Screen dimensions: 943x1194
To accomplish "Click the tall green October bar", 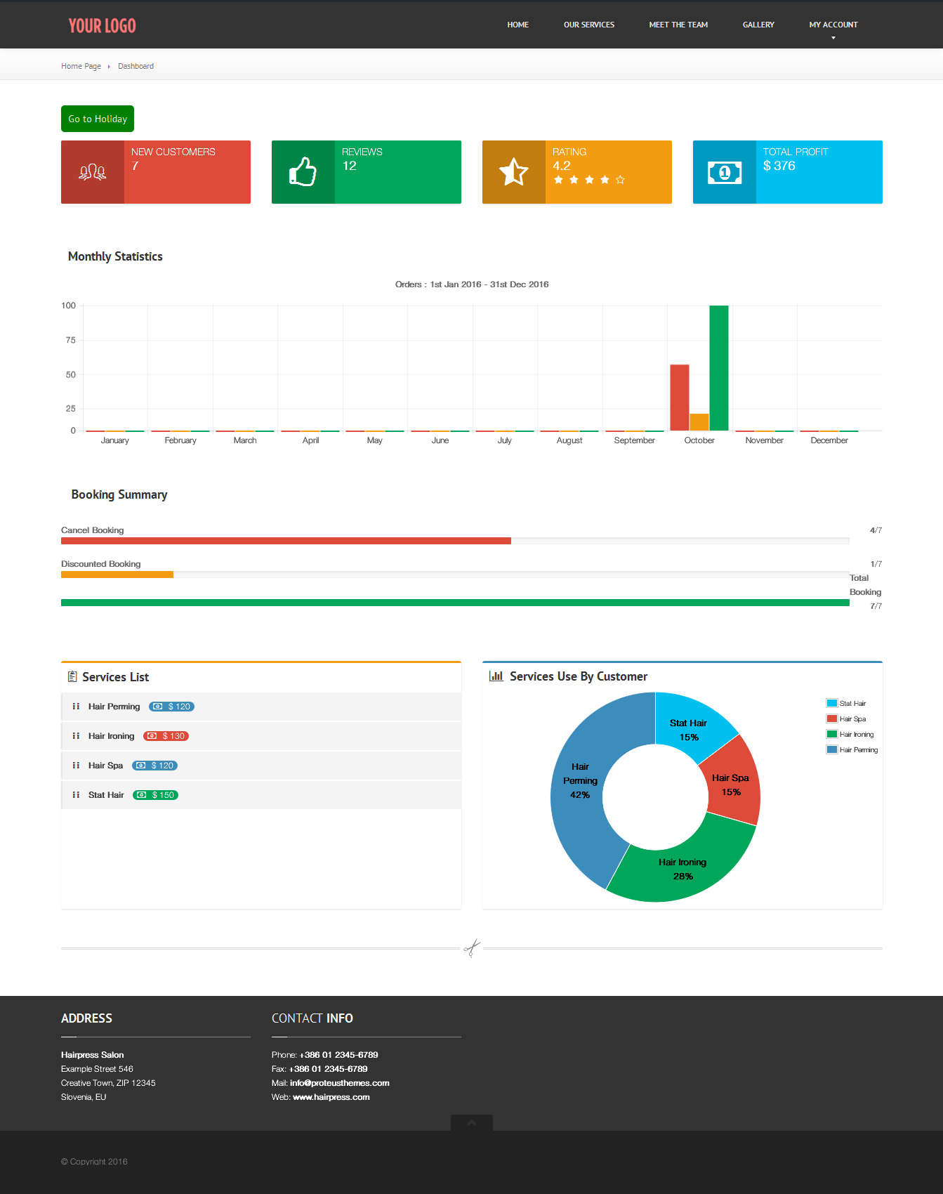I will [719, 368].
